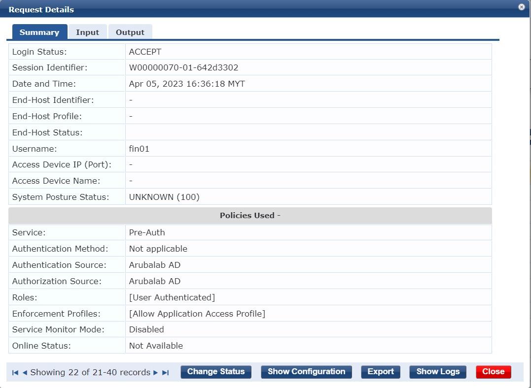531x388 pixels.
Task: Switch to the Output tab
Action: point(130,32)
